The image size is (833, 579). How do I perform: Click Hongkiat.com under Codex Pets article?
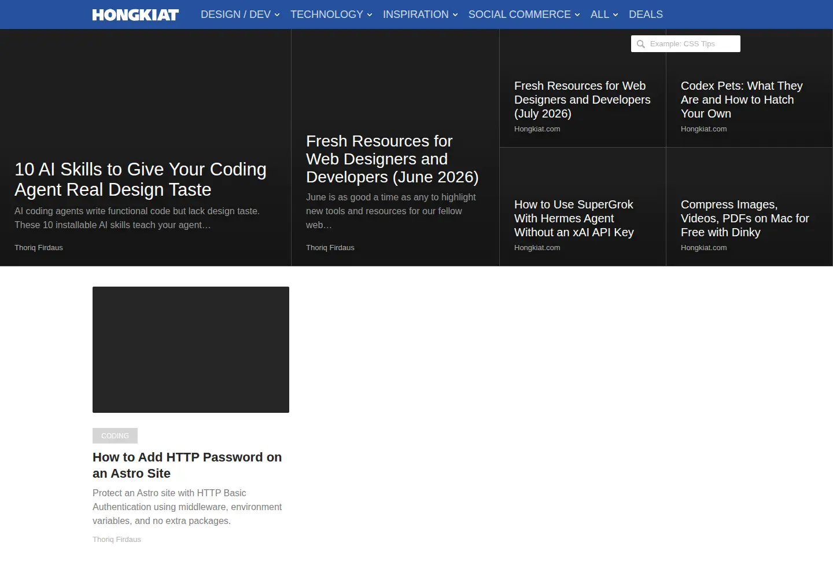pos(704,129)
